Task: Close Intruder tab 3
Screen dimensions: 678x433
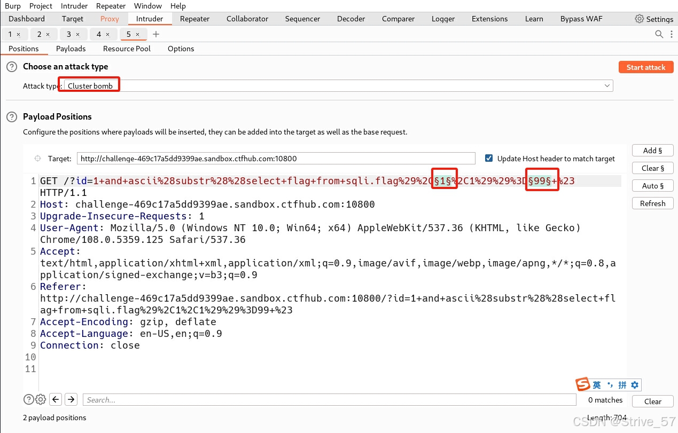Action: point(77,34)
